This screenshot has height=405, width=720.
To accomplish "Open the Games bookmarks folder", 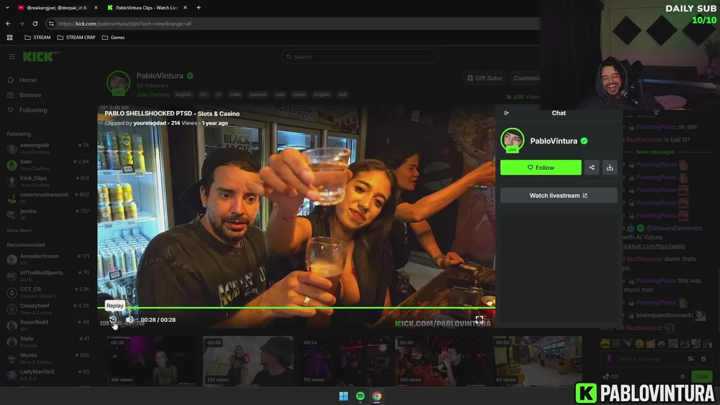I will (113, 37).
